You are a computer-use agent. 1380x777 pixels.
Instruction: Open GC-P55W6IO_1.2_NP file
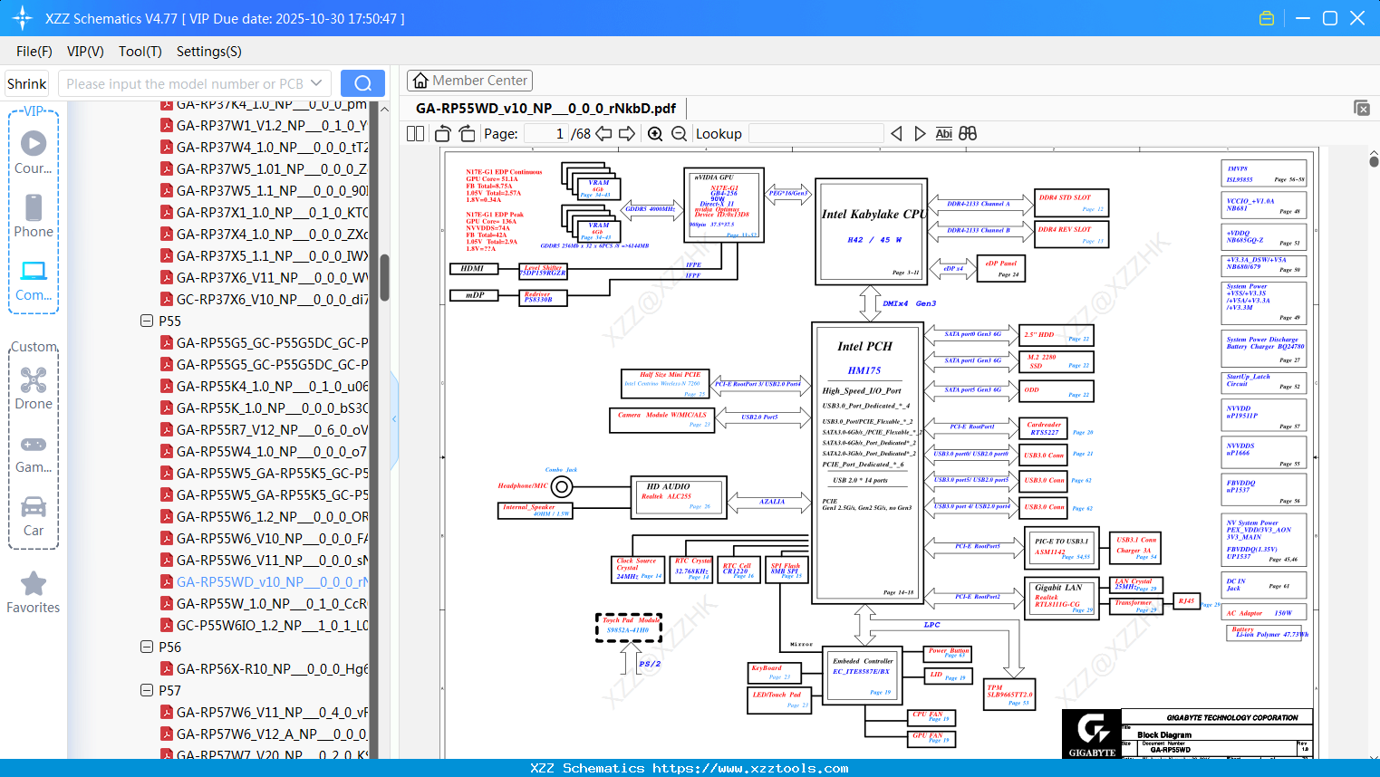click(x=272, y=625)
